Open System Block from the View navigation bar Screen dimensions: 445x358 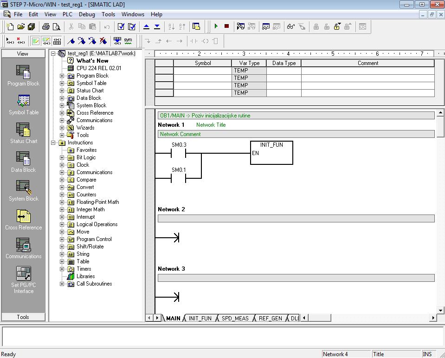pyautogui.click(x=23, y=191)
